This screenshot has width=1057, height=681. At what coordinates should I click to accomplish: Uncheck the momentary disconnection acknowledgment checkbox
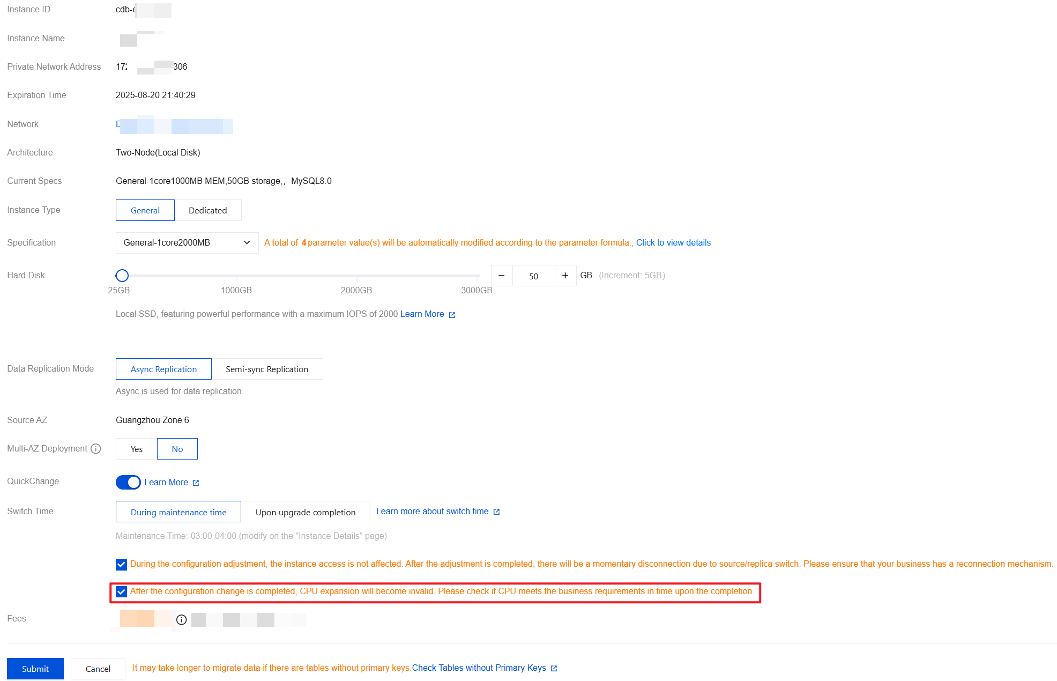click(122, 564)
